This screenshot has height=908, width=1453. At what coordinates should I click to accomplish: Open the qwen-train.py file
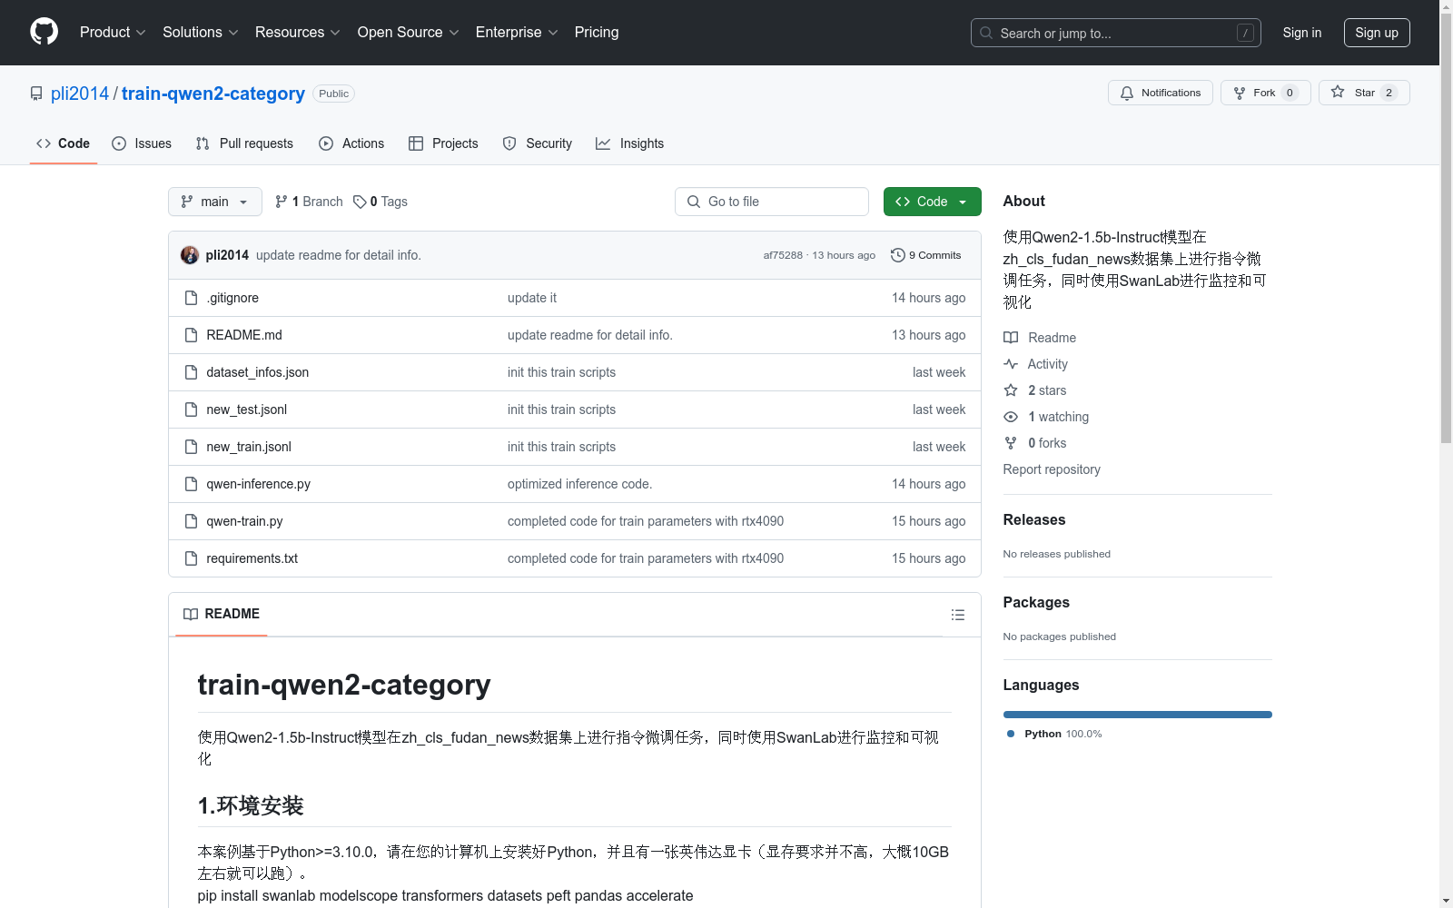tap(244, 521)
